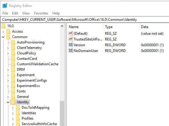Screen dimensions: 169x126
Task: Select the Identities tree key
Action: (29, 113)
